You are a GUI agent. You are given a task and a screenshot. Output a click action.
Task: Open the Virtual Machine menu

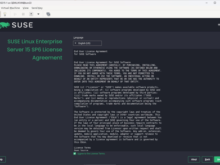[10, 8]
